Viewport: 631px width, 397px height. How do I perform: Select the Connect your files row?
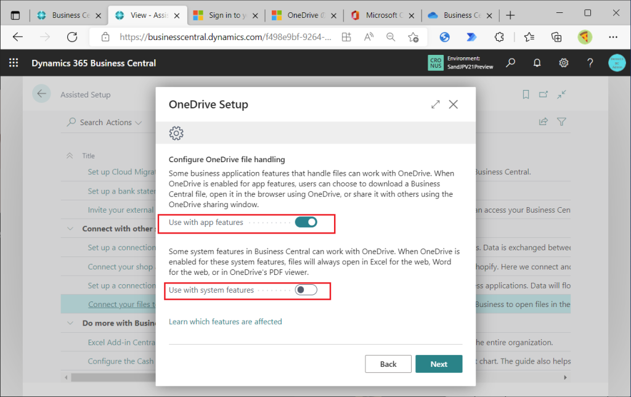coord(315,305)
